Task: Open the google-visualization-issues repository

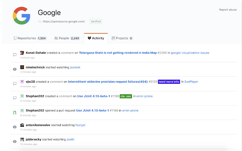Action: (190, 53)
